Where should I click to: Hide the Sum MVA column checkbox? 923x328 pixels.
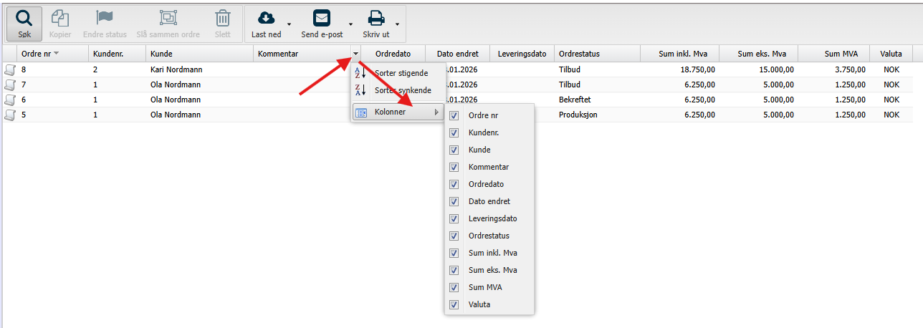click(454, 287)
